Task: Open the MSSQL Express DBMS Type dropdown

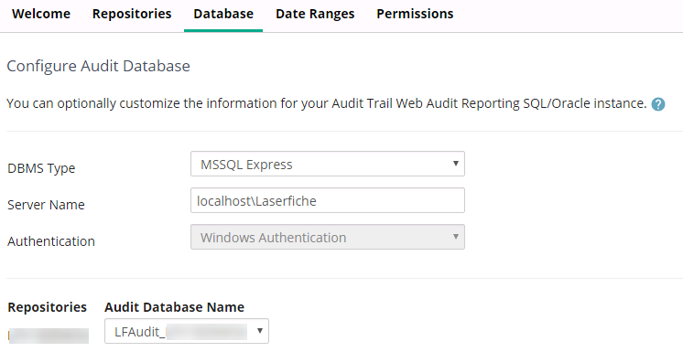Action: pyautogui.click(x=328, y=164)
